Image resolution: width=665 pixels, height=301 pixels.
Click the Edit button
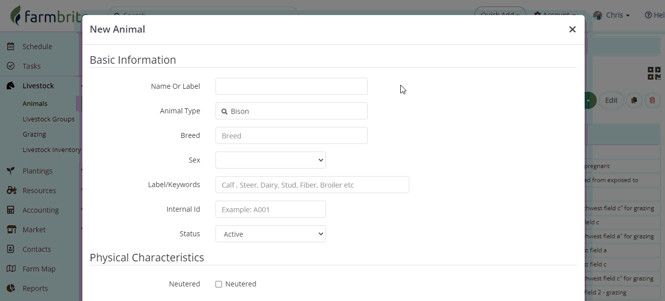(611, 100)
